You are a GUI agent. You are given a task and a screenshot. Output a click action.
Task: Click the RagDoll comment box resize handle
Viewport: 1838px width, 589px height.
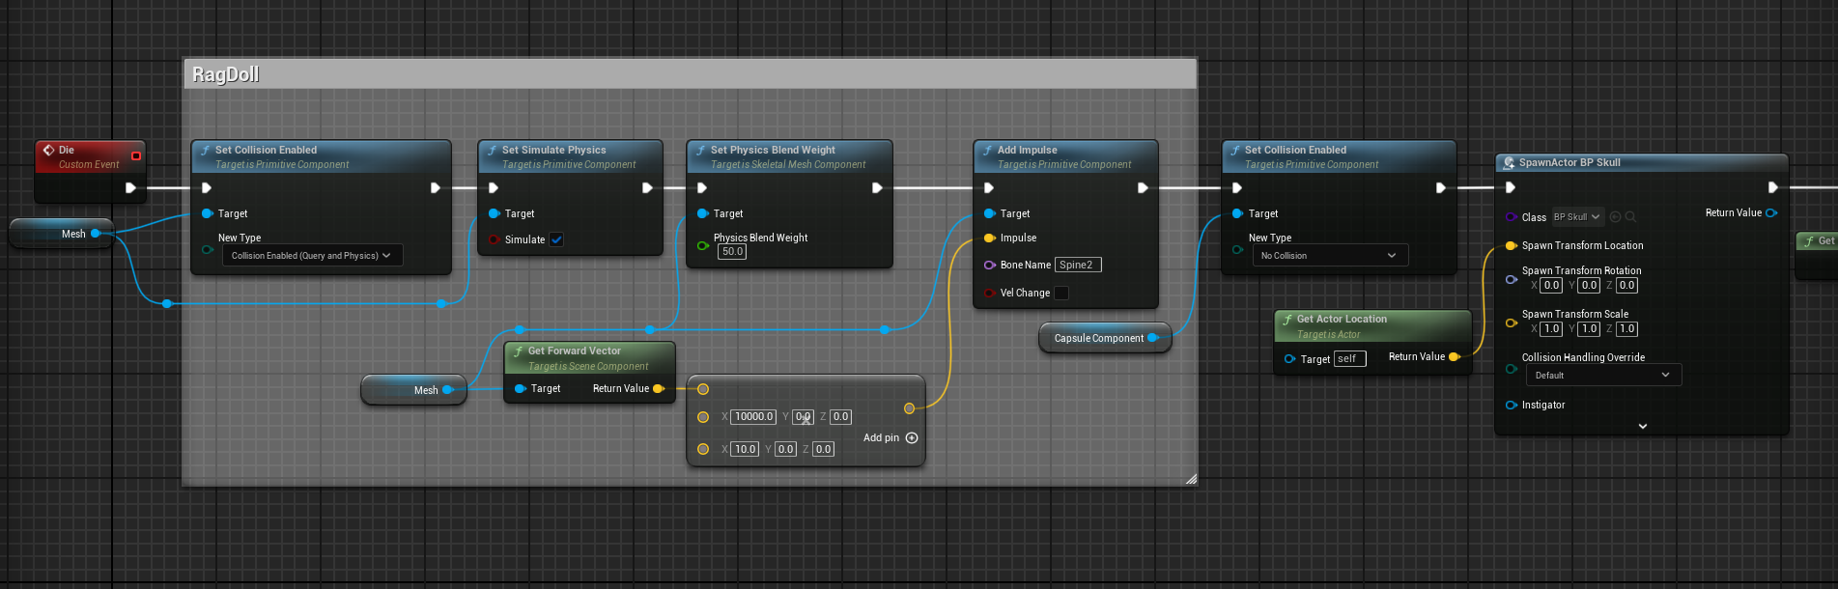point(1191,479)
